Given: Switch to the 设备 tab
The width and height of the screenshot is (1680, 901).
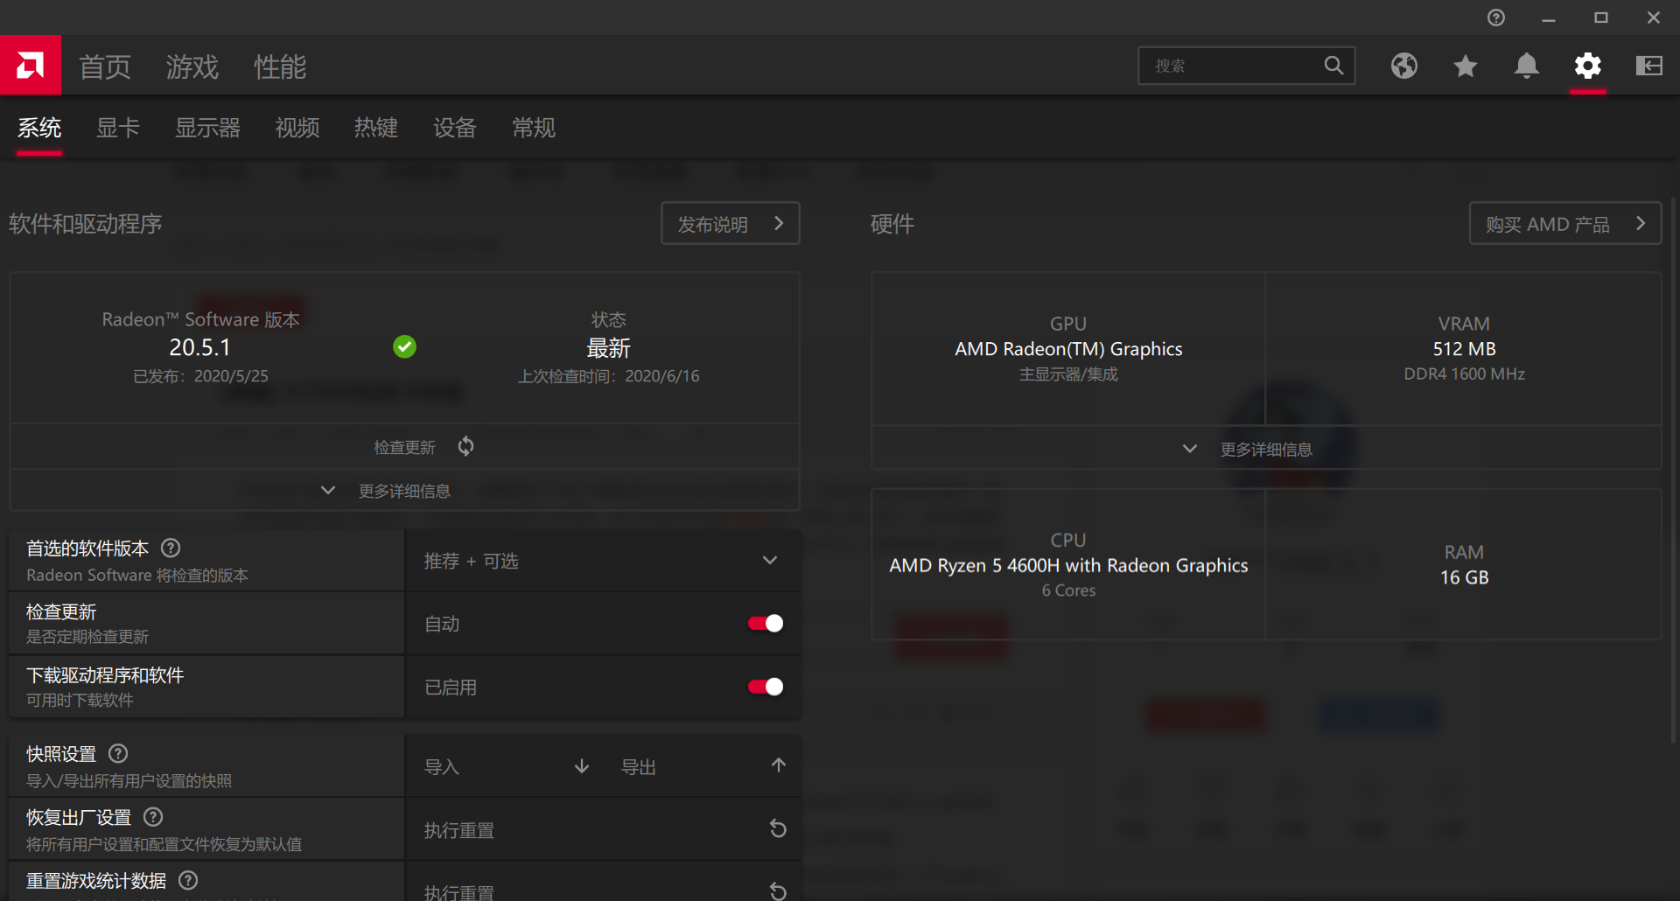Looking at the screenshot, I should 455,128.
